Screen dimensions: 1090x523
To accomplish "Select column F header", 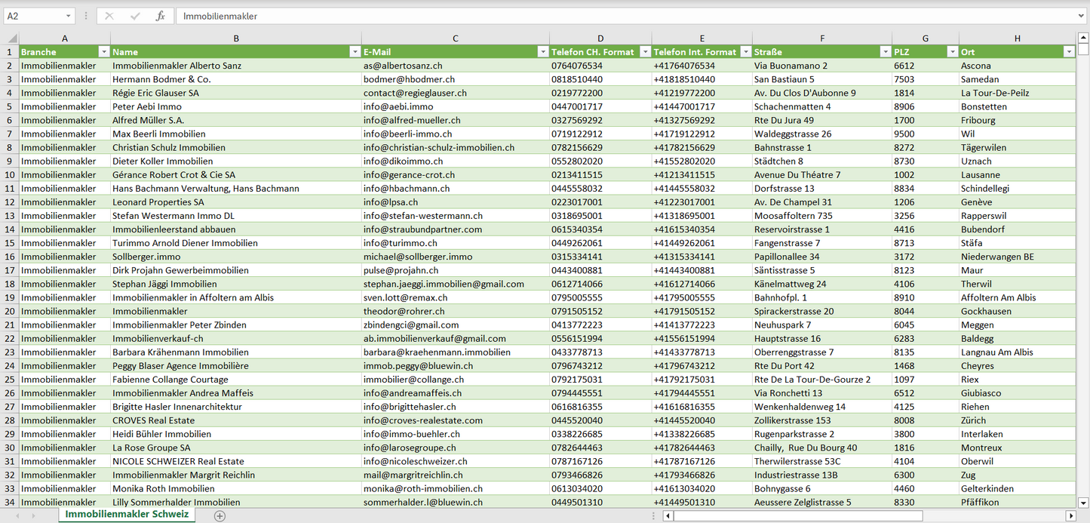I will coord(821,38).
